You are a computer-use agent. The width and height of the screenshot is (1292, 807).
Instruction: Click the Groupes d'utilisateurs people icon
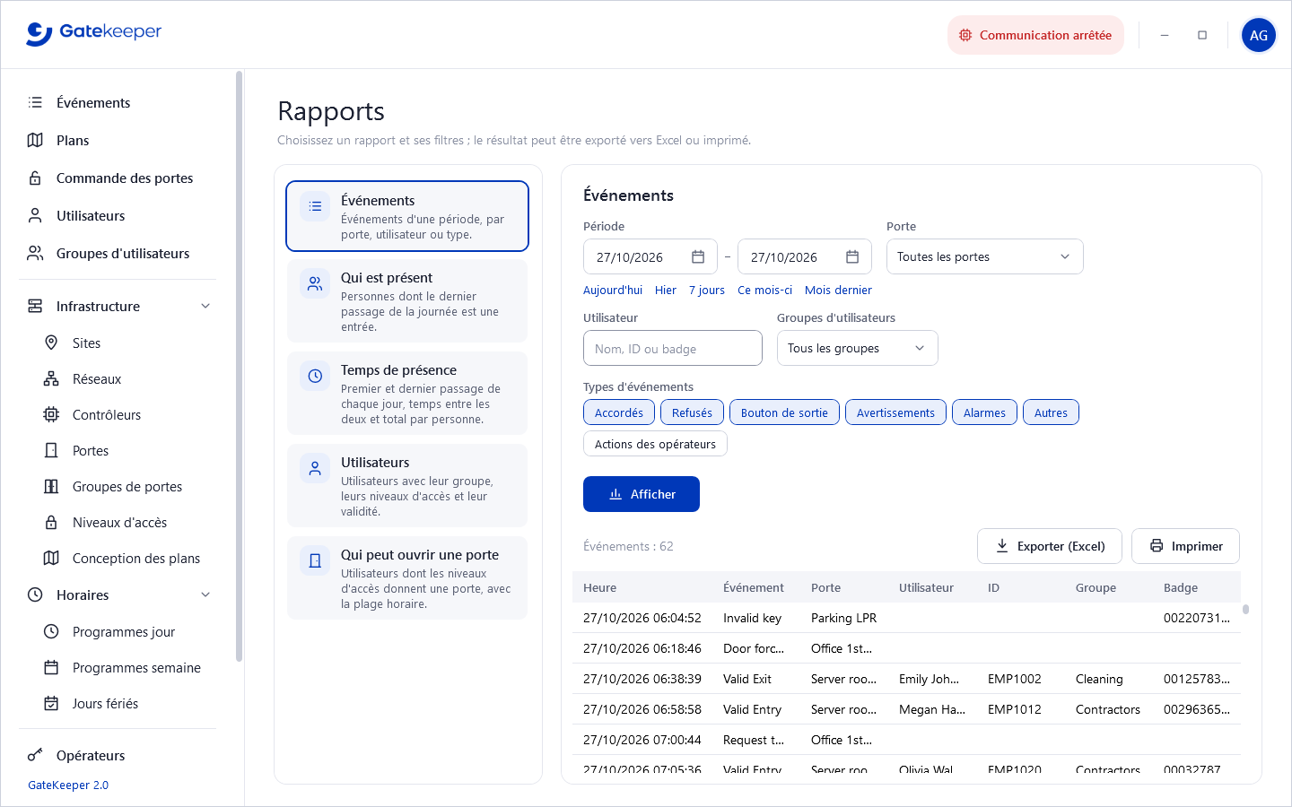click(35, 253)
